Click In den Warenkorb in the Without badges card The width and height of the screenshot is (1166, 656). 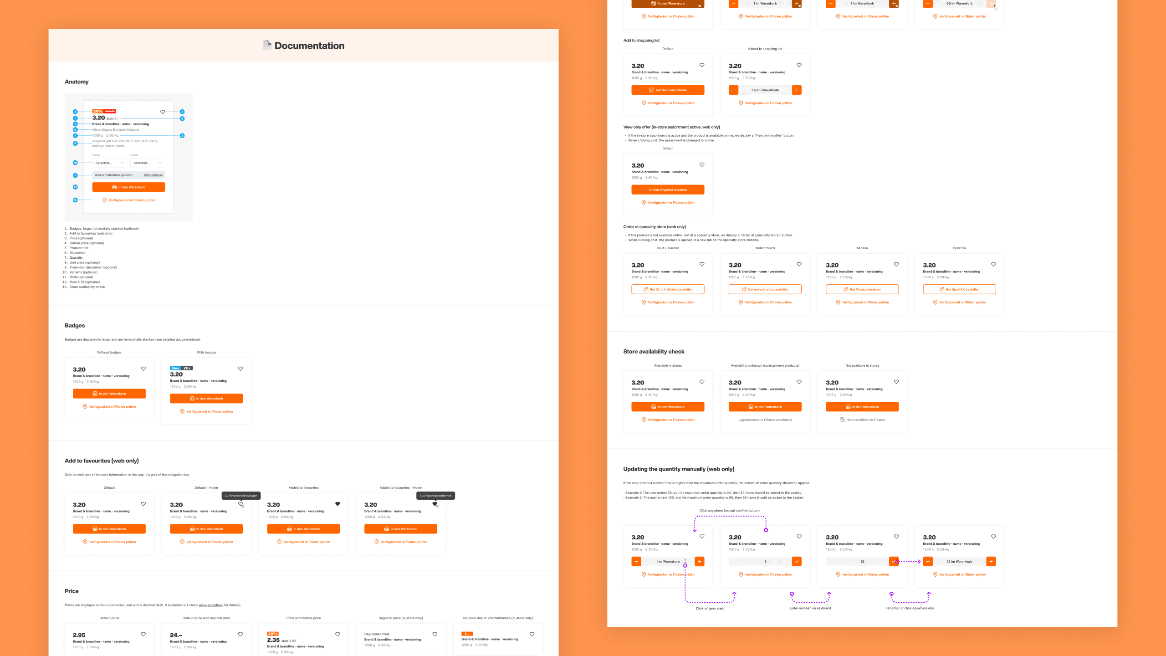(109, 394)
